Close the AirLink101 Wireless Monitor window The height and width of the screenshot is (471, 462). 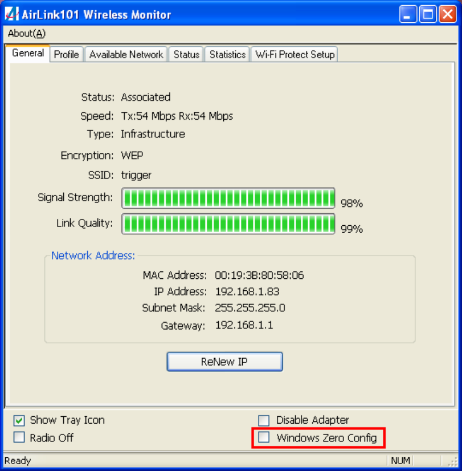click(x=448, y=14)
